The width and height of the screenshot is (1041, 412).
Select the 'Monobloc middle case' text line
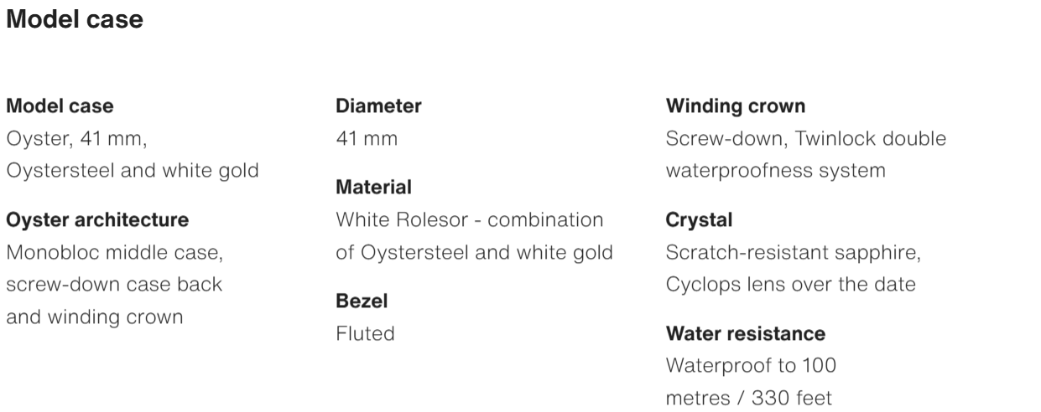coord(115,252)
